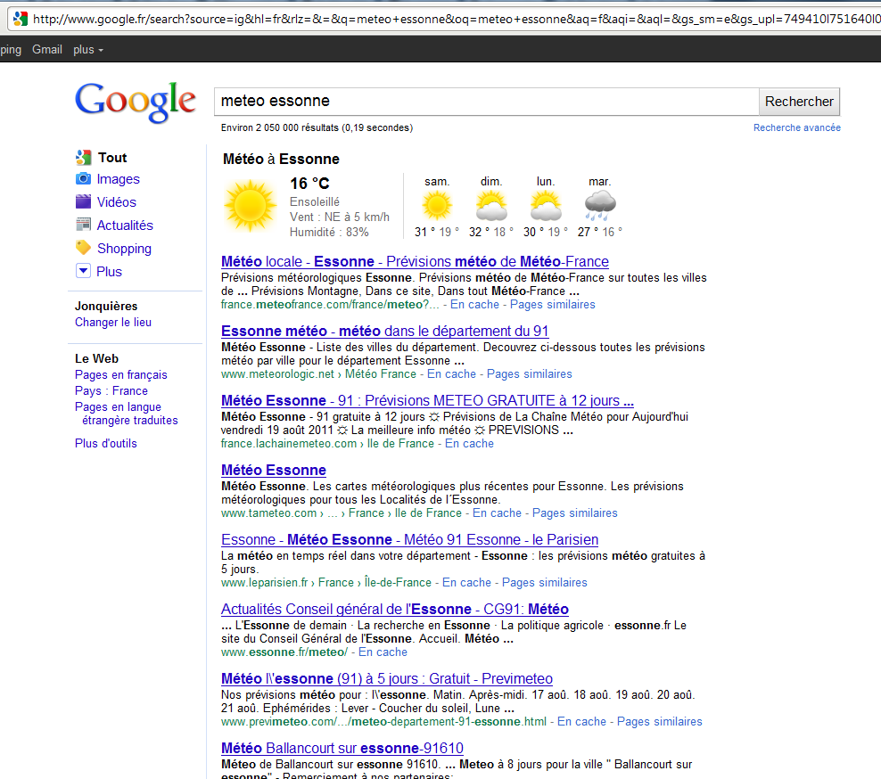Click the browser address bar URL
Viewport: 881px width, 779px height.
click(x=455, y=19)
